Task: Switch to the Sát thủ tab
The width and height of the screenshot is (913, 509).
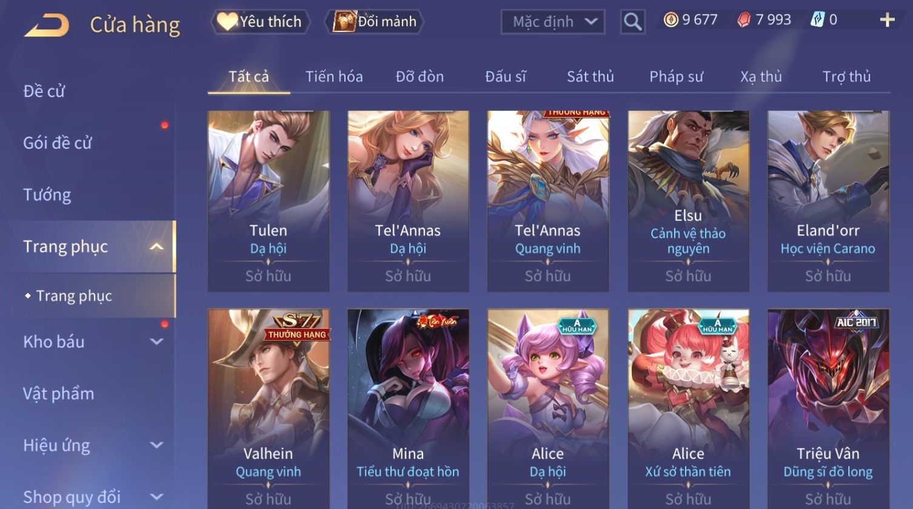Action: click(590, 76)
